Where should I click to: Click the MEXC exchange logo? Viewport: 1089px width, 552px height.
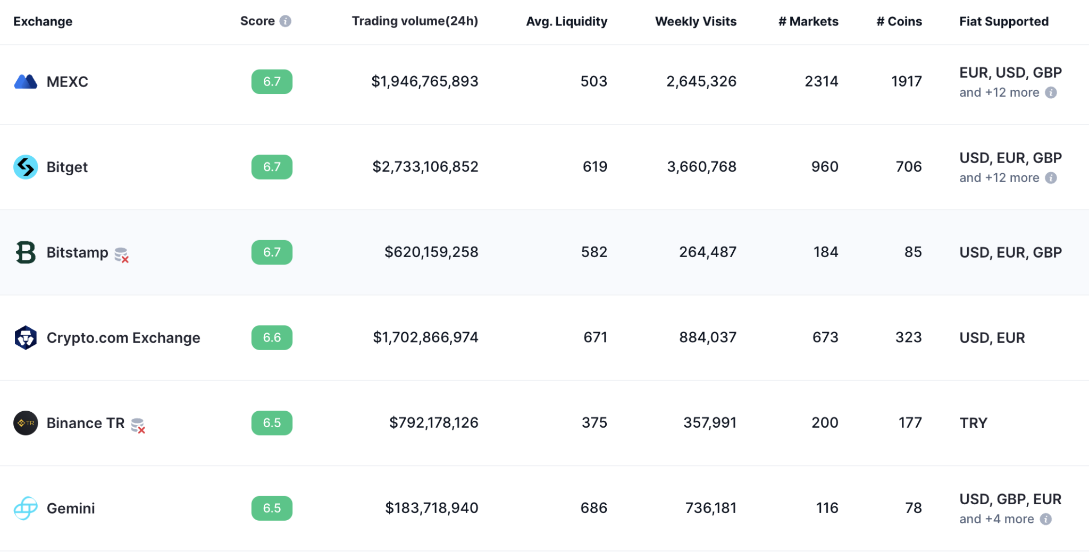[x=26, y=82]
